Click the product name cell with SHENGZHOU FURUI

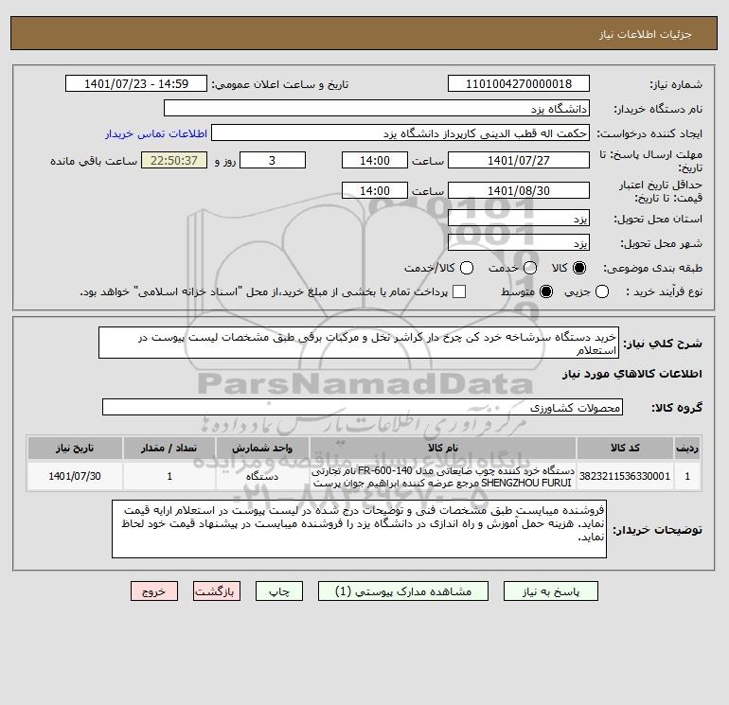[443, 476]
